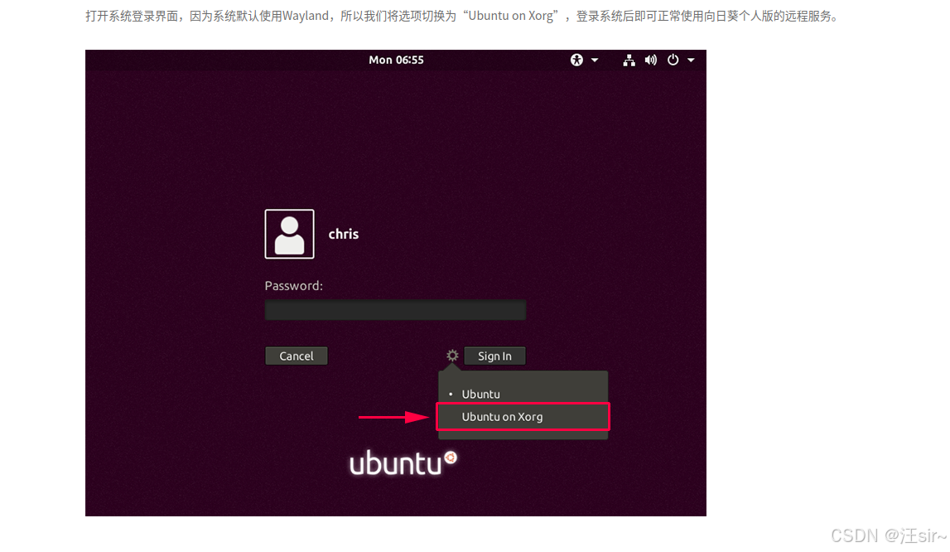Select Ubuntu on Xorg session

523,417
